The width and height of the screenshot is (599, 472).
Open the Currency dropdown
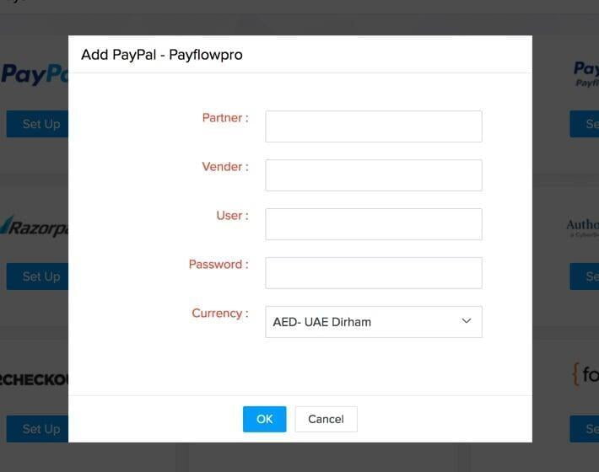(x=374, y=322)
